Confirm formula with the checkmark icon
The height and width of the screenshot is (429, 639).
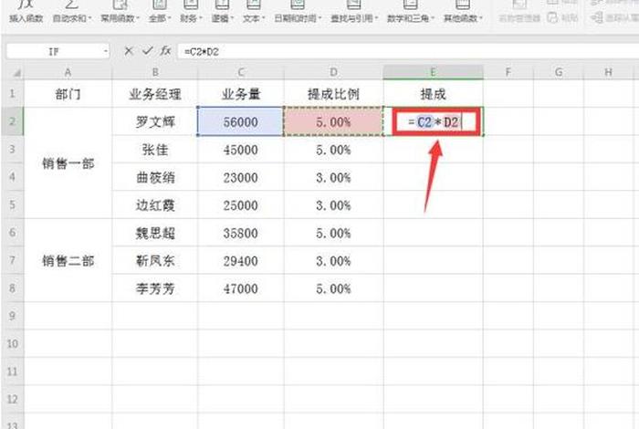147,51
